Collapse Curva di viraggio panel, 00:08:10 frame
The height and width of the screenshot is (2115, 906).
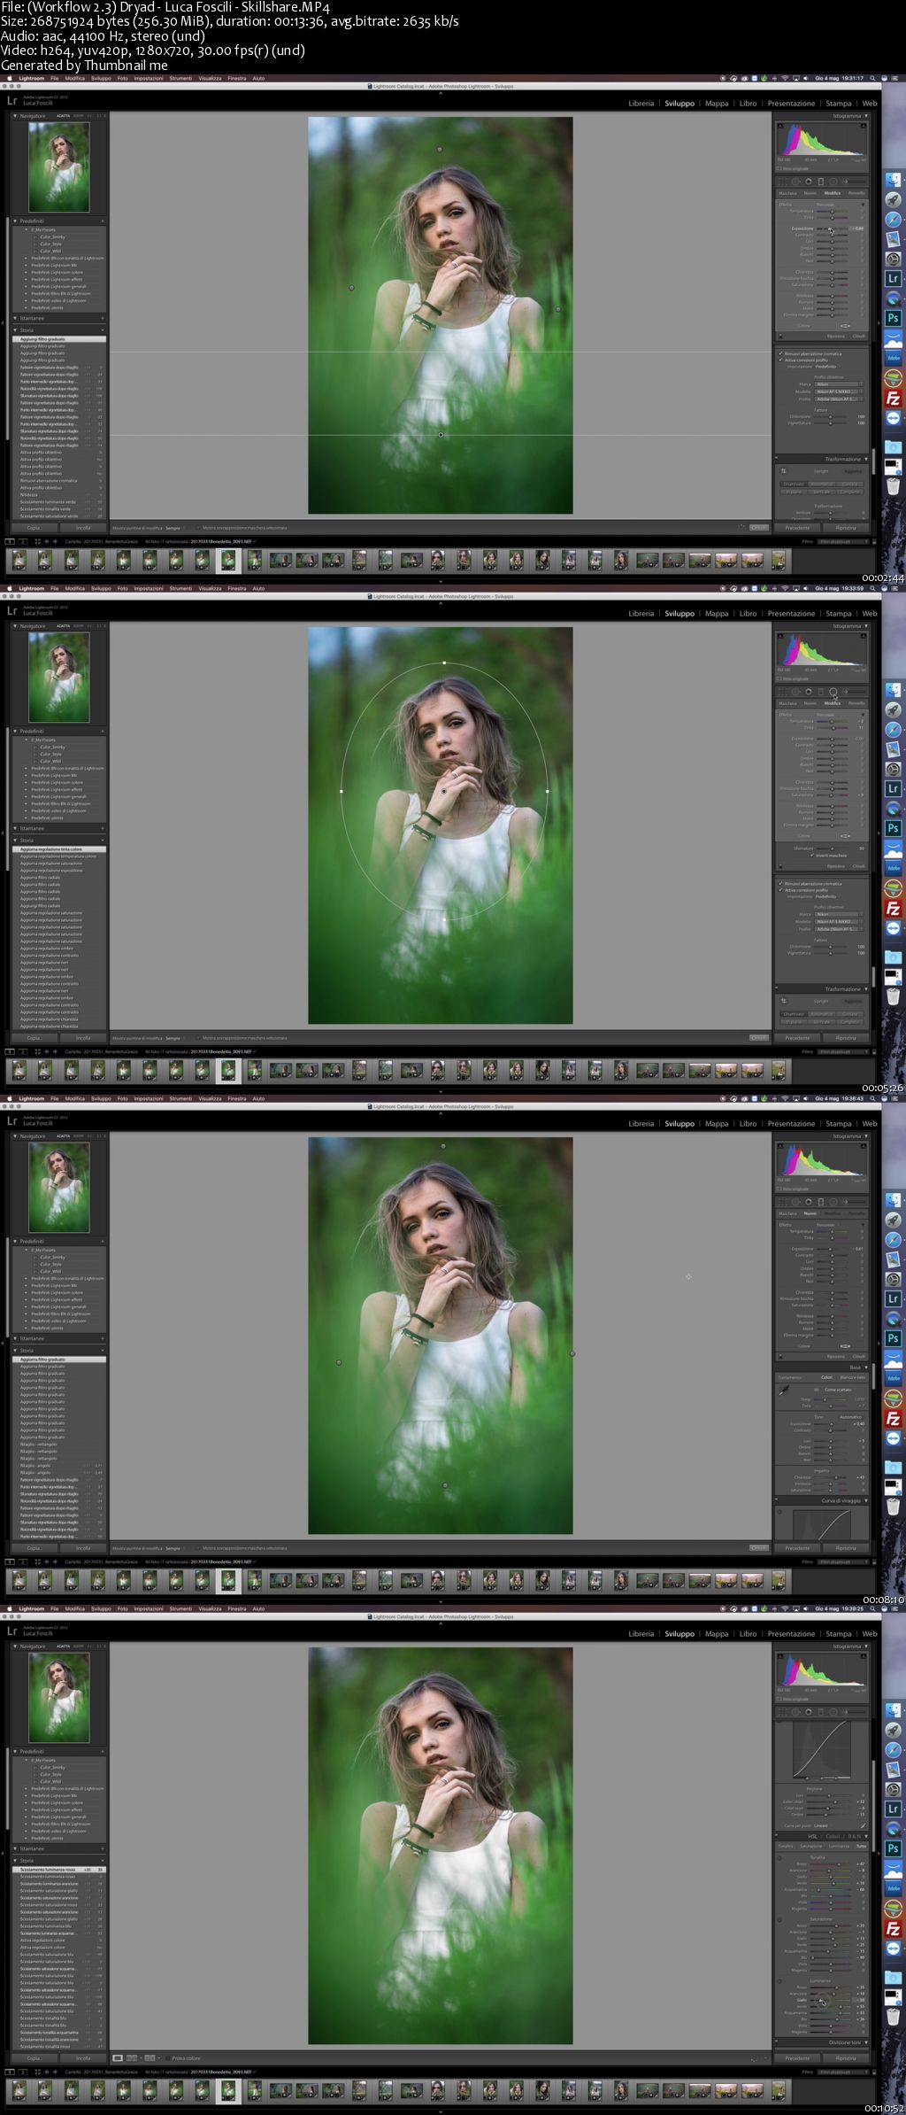[x=865, y=1501]
